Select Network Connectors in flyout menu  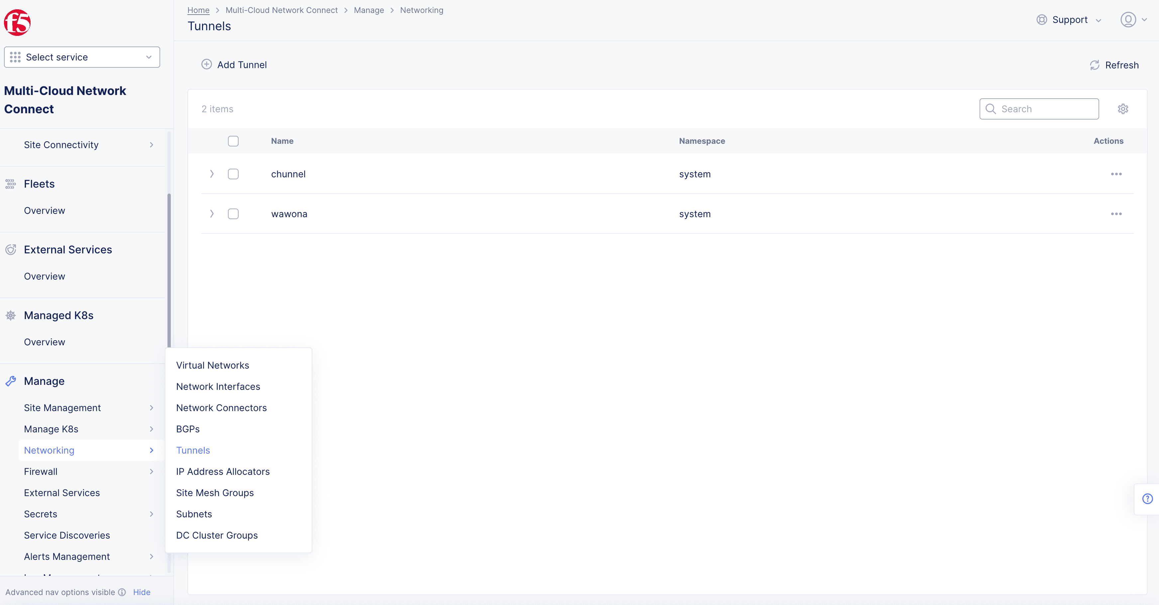click(x=221, y=408)
